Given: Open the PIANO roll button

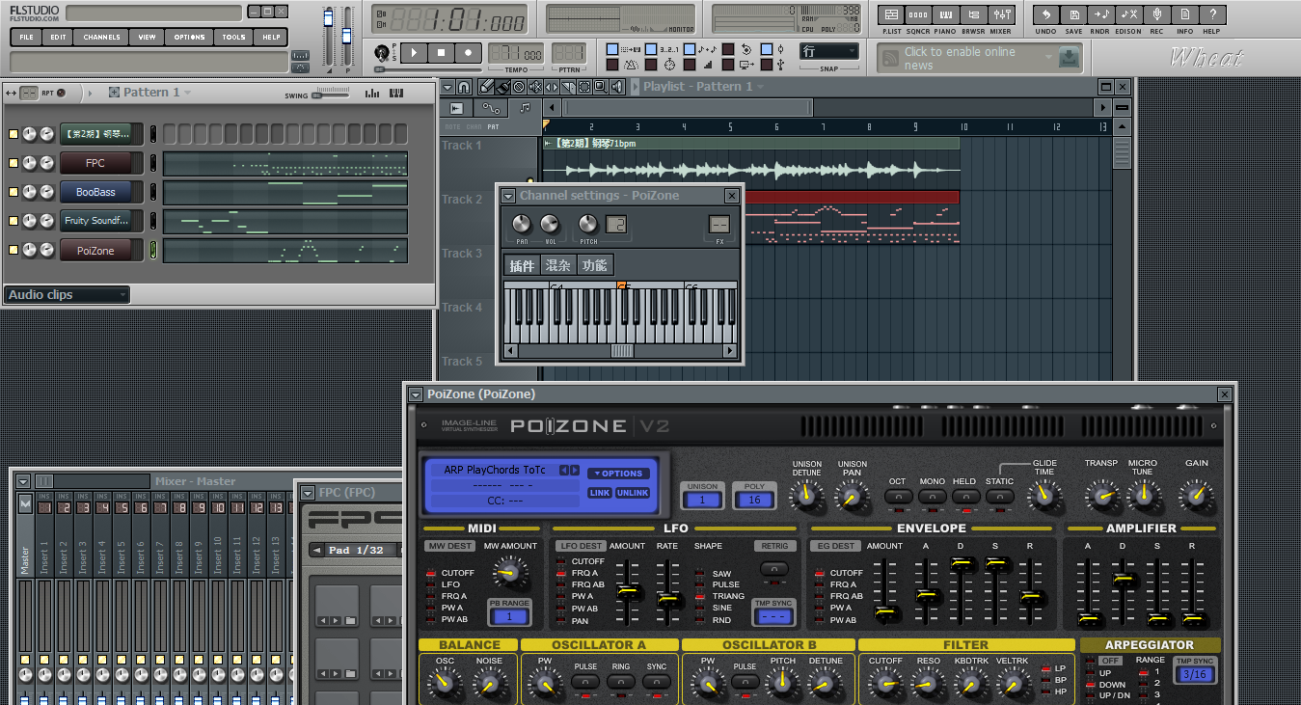Looking at the screenshot, I should point(946,15).
